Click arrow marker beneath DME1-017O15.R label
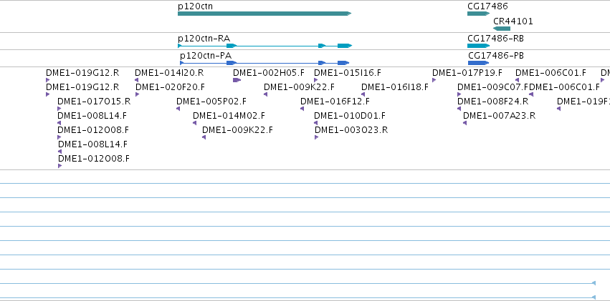The height and width of the screenshot is (301, 610). click(59, 109)
